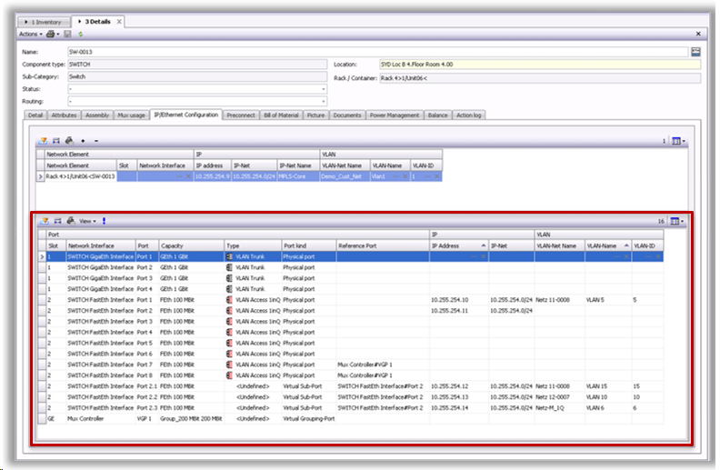The height and width of the screenshot is (470, 720).
Task: Click the filter icon in upper grid toolbar
Action: (x=43, y=141)
